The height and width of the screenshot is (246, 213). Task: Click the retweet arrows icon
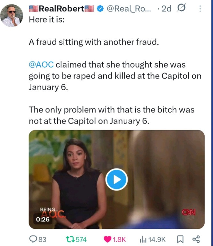pyautogui.click(x=69, y=239)
